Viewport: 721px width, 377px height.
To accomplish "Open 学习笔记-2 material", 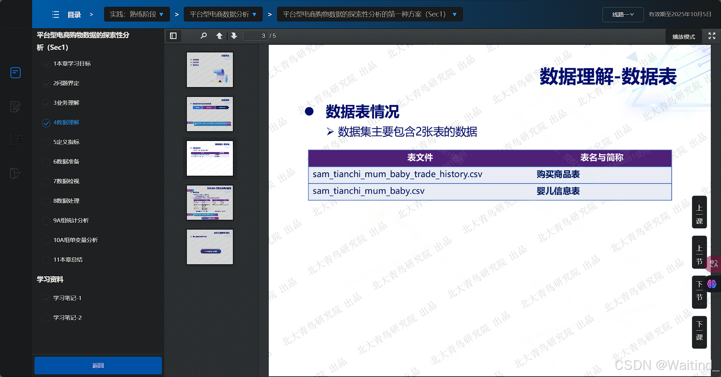I will (x=68, y=318).
